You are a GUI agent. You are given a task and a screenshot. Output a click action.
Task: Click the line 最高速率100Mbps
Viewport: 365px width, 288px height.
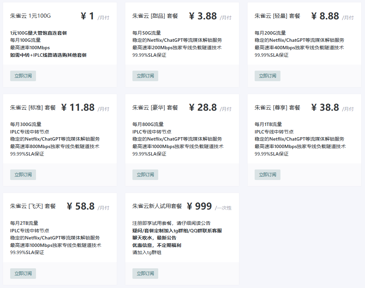click(30, 48)
